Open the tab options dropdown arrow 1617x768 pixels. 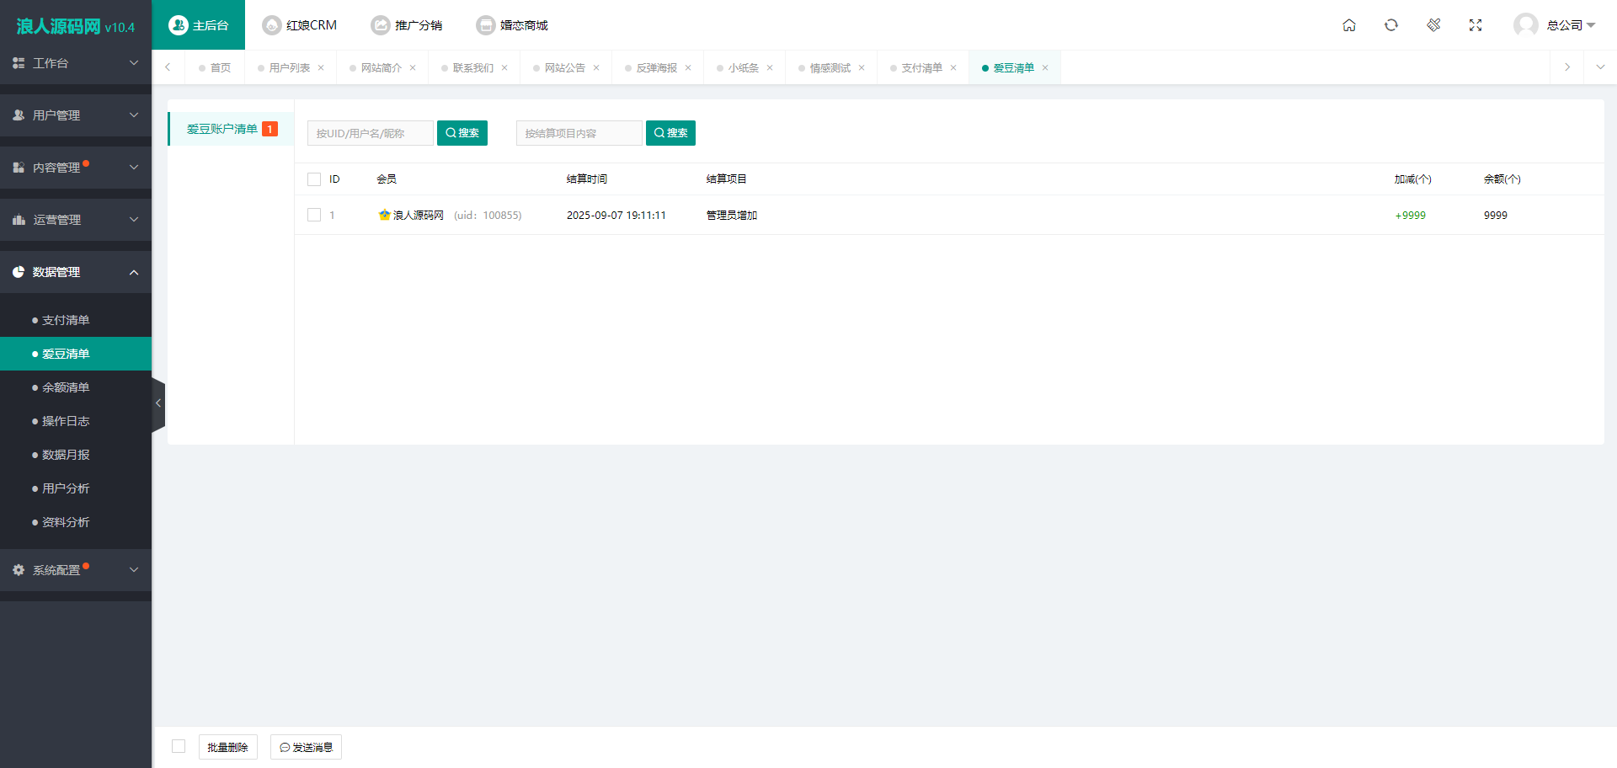tap(1600, 67)
